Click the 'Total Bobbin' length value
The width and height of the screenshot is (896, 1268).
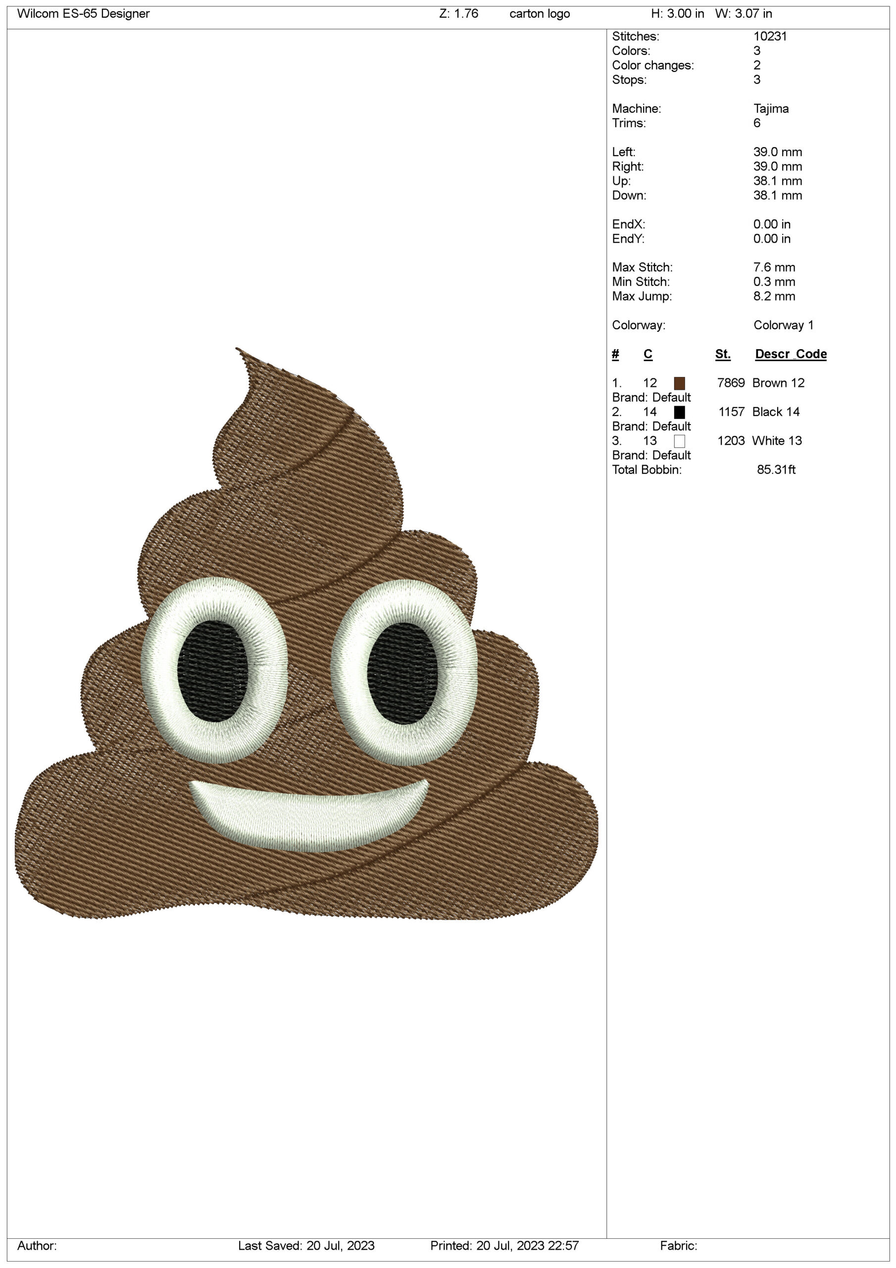tap(776, 470)
